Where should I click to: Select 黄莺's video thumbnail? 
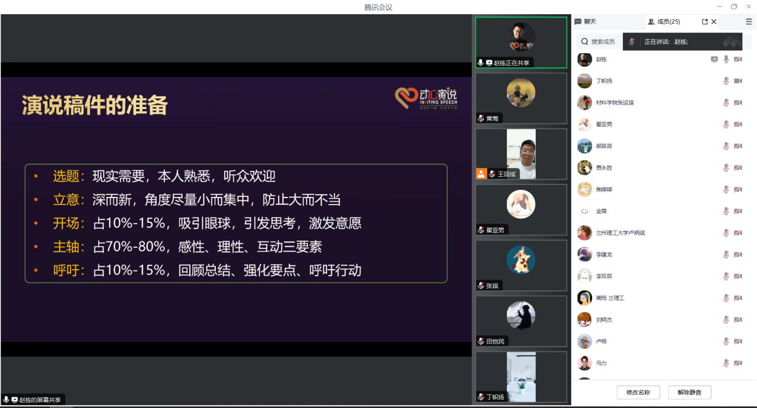point(521,98)
